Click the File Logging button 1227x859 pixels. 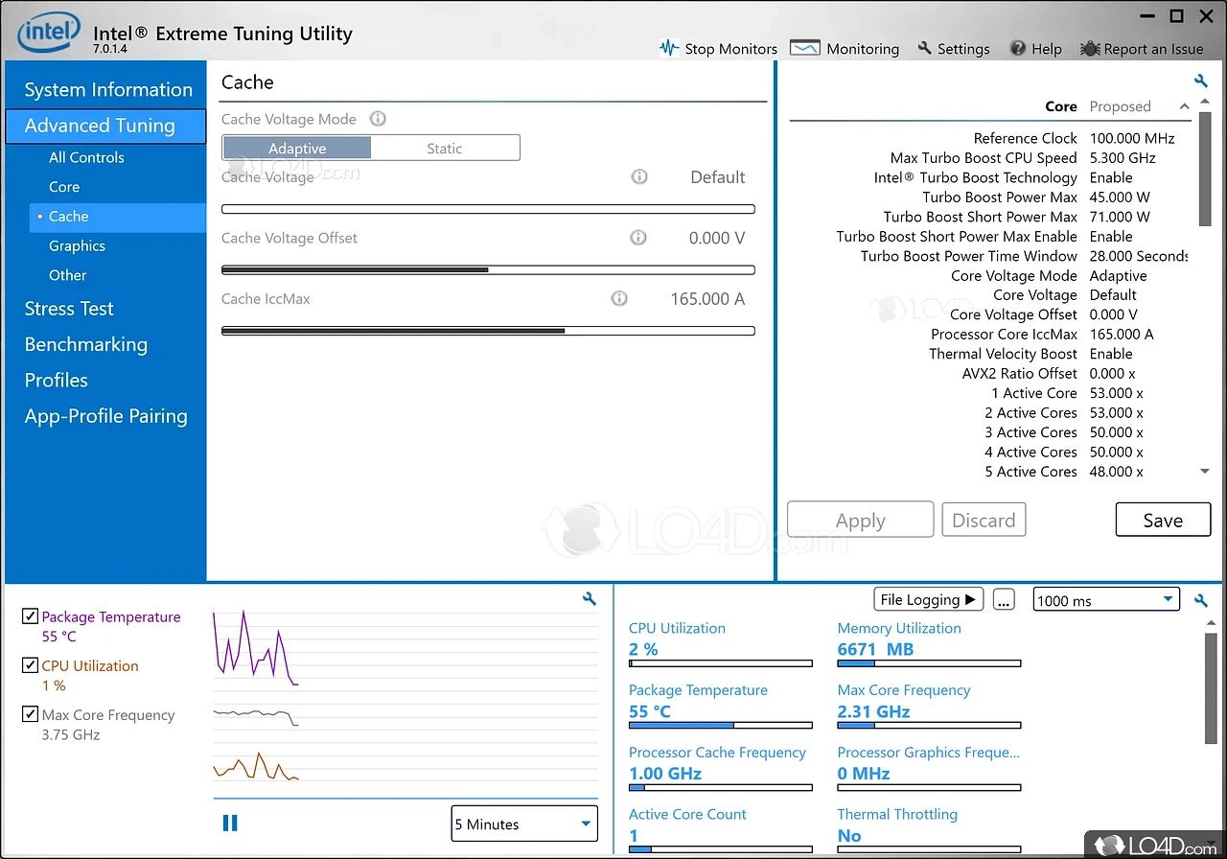tap(929, 600)
